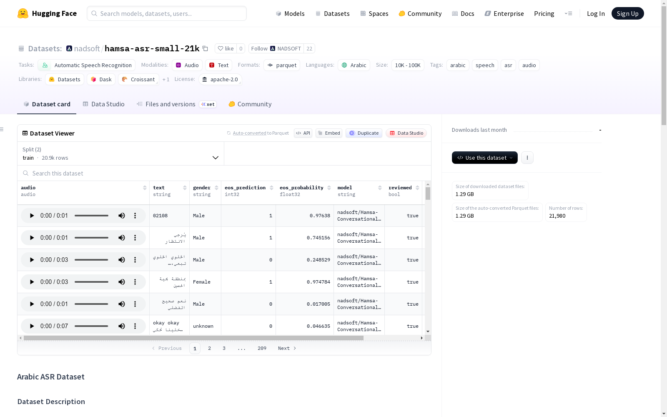Open the API button in Dataset Viewer
The width and height of the screenshot is (667, 417).
click(x=303, y=133)
